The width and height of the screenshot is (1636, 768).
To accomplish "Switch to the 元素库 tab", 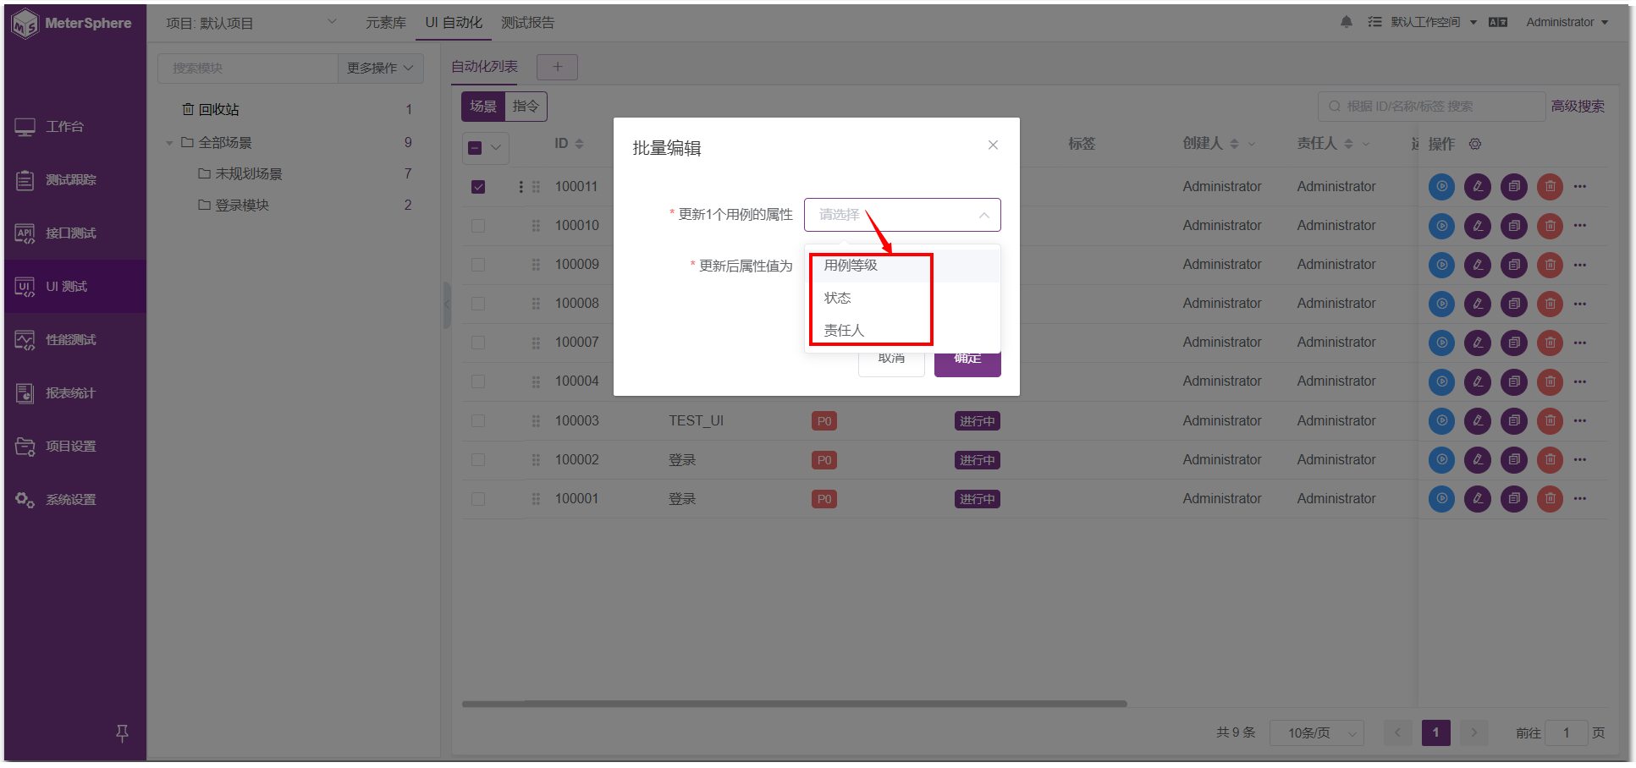I will click(x=386, y=23).
